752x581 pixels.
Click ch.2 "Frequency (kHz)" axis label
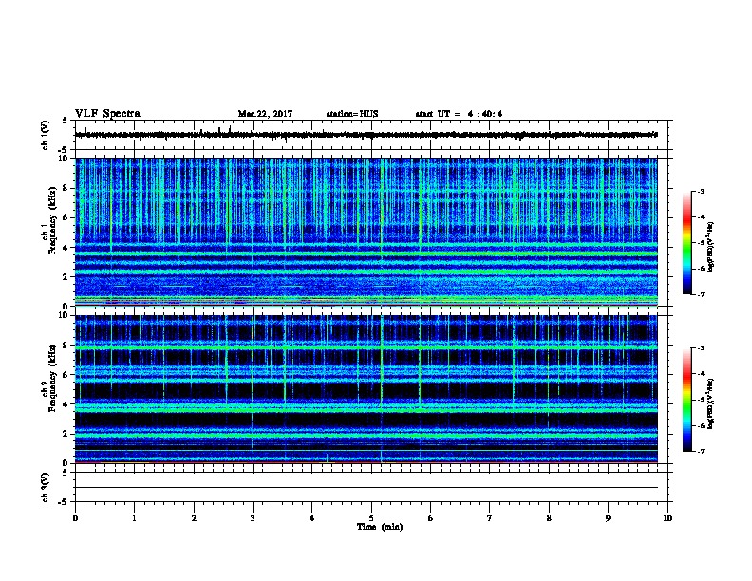tap(52, 378)
